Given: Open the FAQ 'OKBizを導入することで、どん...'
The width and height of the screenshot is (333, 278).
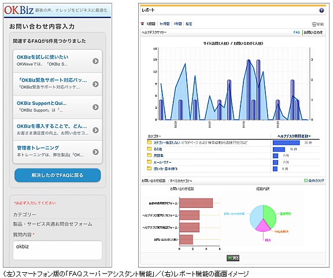Looking at the screenshot, I should pyautogui.click(x=58, y=130).
